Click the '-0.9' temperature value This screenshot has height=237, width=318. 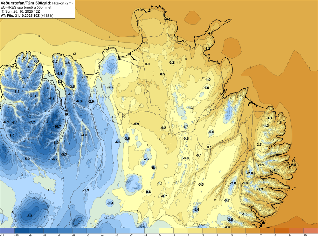pyautogui.click(x=136, y=124)
